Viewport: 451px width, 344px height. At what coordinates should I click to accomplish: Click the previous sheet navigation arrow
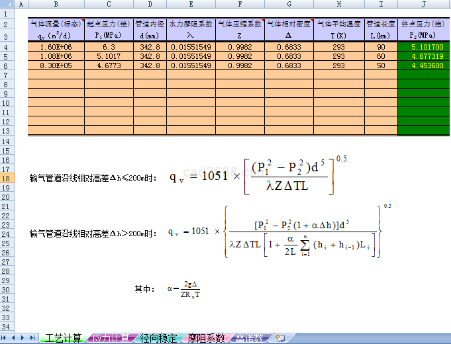coord(15,338)
